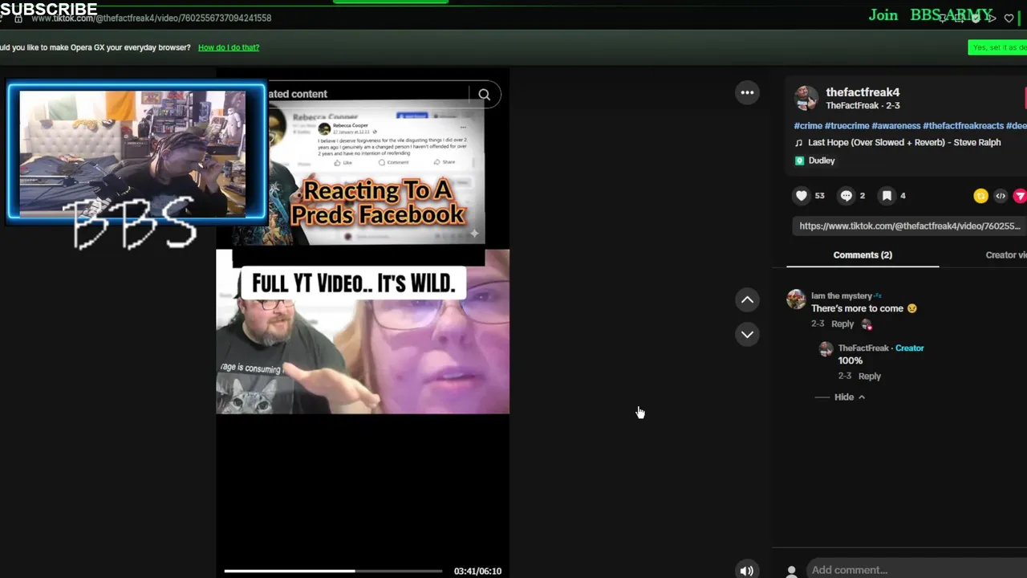
Task: Mute the video with speaker icon
Action: pyautogui.click(x=746, y=571)
